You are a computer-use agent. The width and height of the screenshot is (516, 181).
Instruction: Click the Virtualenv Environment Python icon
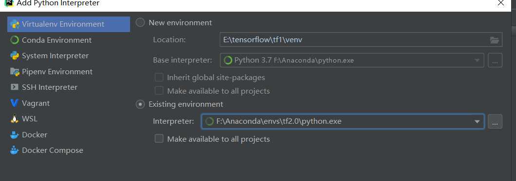click(15, 24)
